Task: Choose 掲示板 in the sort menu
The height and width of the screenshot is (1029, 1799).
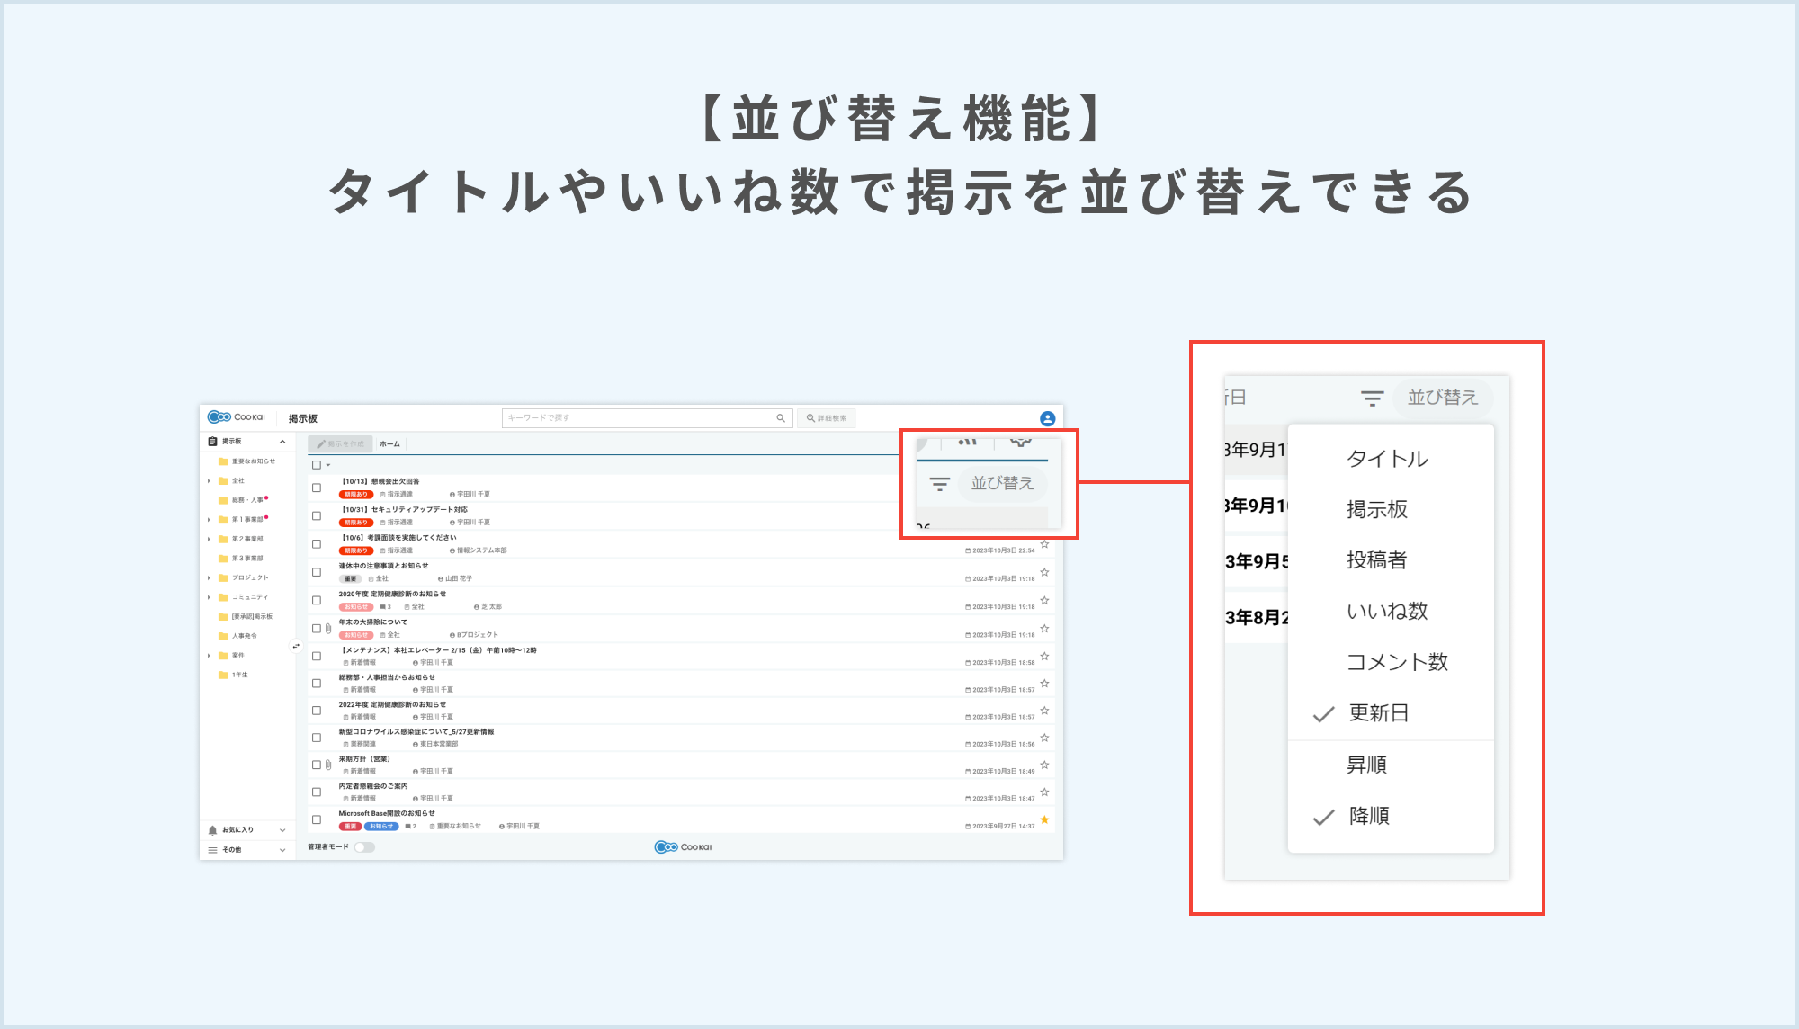Action: coord(1391,510)
